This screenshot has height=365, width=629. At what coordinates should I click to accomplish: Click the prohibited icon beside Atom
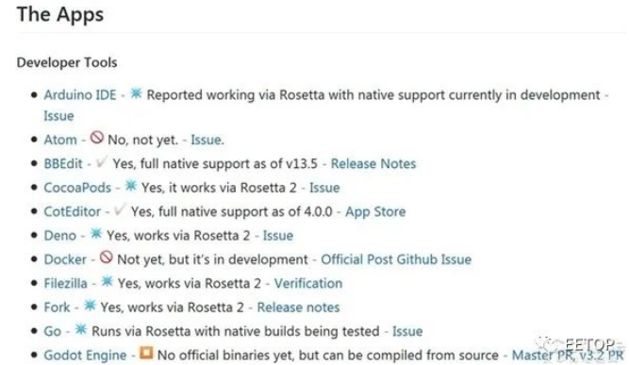[x=97, y=138]
